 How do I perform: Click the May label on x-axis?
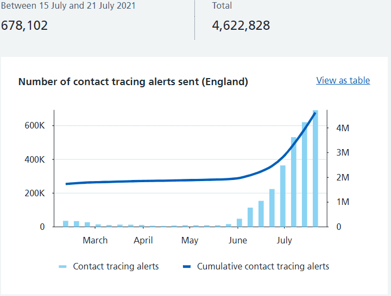190,240
